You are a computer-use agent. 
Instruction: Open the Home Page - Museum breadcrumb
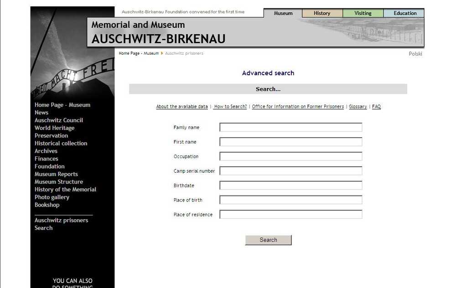pos(139,53)
